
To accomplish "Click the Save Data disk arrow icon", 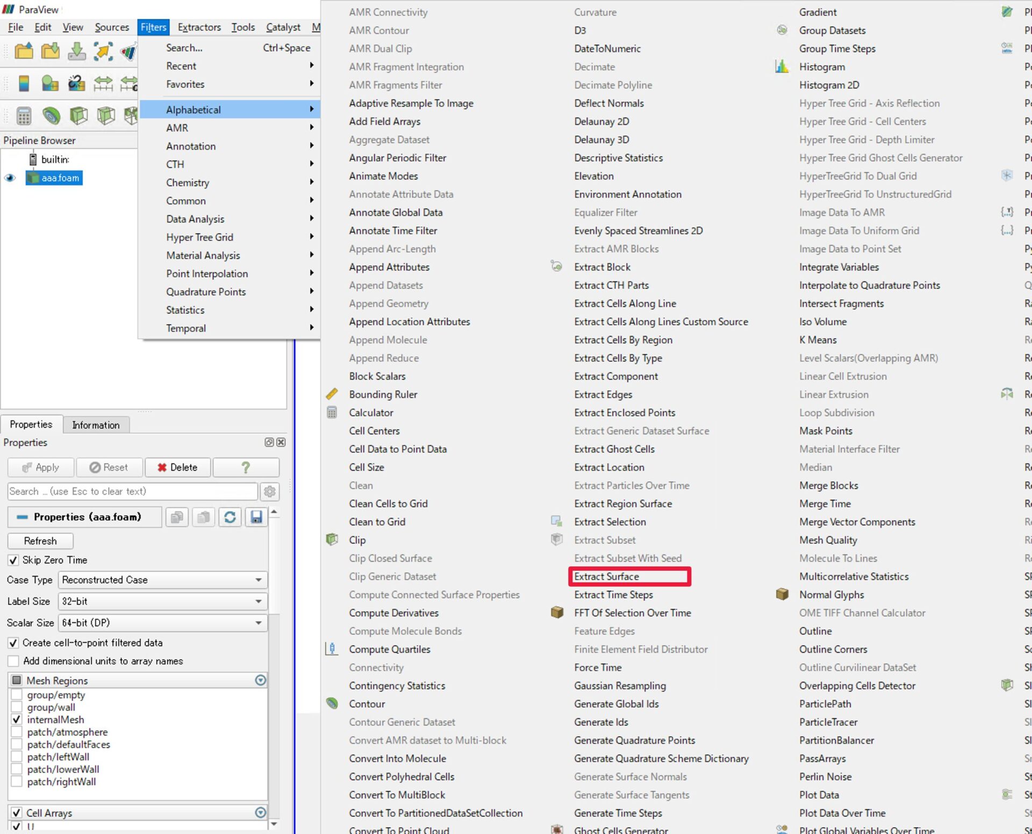I will click(x=77, y=52).
